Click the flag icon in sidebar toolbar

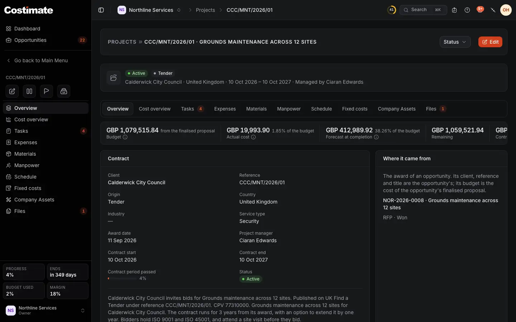[x=47, y=91]
